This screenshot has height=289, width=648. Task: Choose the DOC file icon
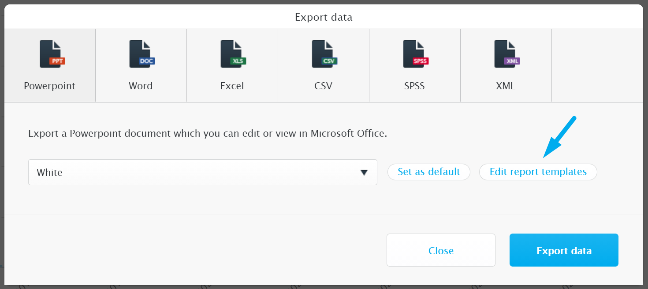(142, 54)
